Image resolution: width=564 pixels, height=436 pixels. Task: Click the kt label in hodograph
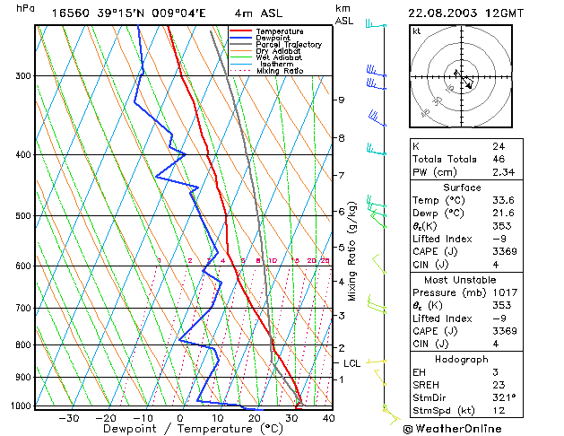[x=417, y=31]
